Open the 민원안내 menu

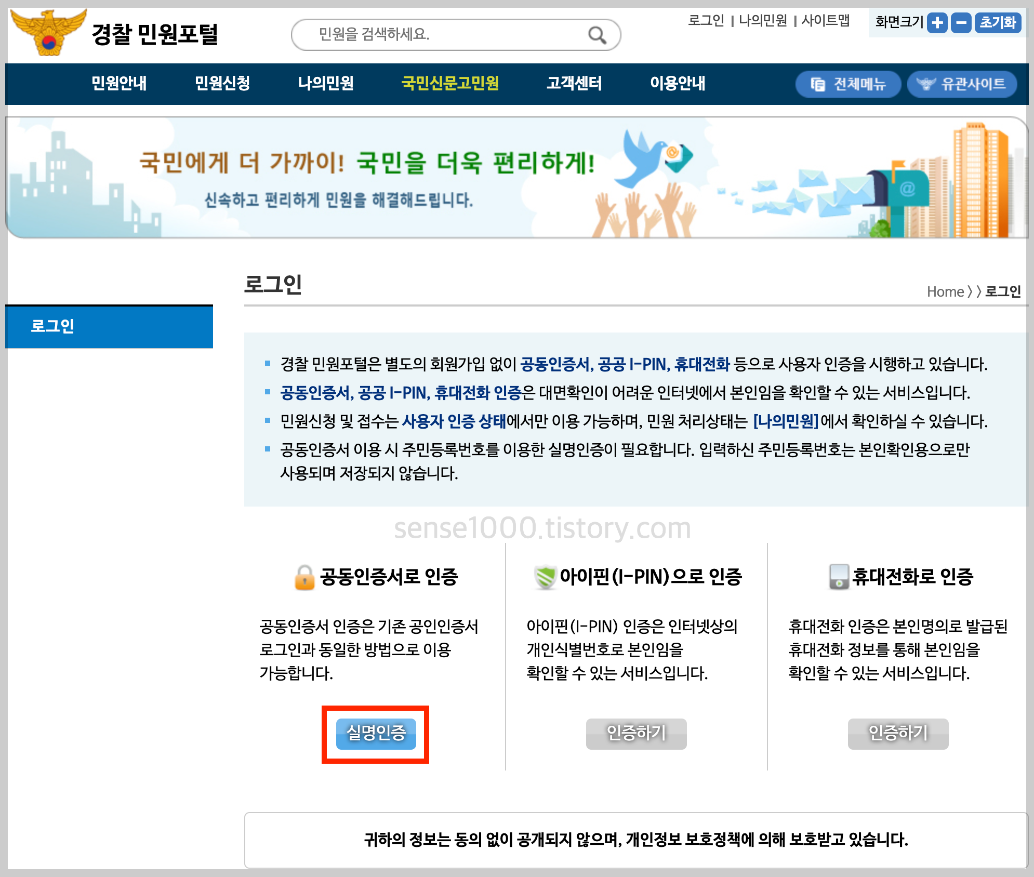coord(118,84)
